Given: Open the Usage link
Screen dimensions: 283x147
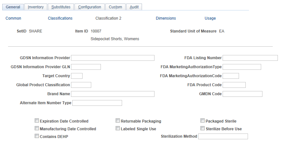Looking at the screenshot, I should 210,18.
